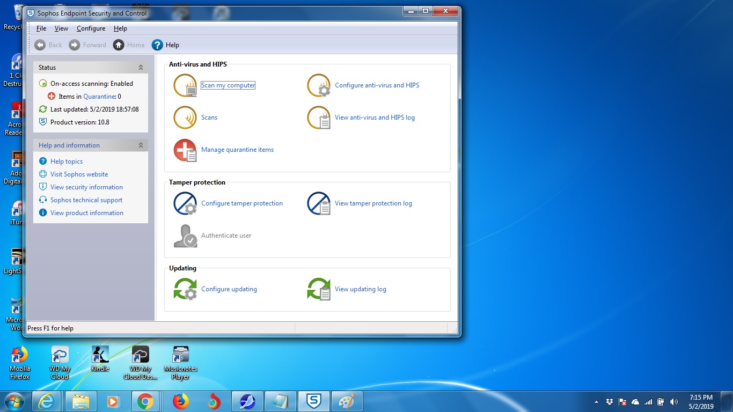Click the Last updated: 5/2/2019 18:57:08 text
The height and width of the screenshot is (412, 733).
click(x=94, y=109)
